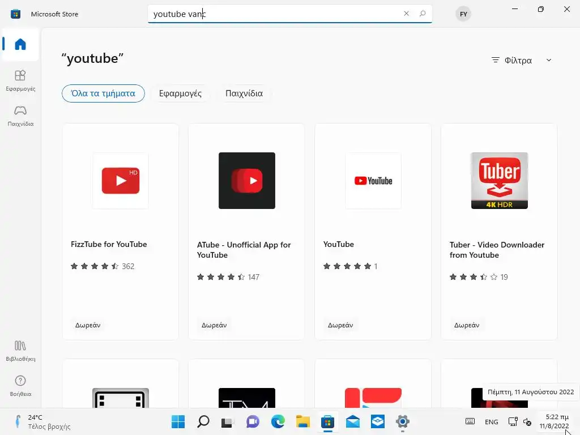Select the Όλα τα τμήματα tab

coord(103,93)
